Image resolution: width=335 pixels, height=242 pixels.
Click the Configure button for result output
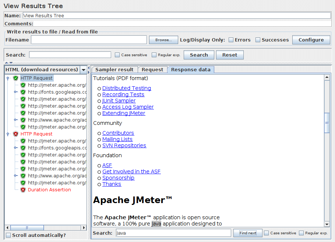pos(311,40)
